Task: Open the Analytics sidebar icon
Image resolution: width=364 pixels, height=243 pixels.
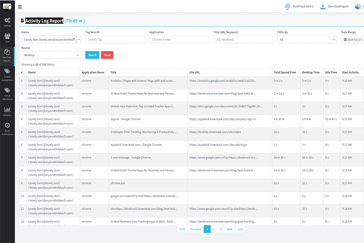Action: (7, 111)
